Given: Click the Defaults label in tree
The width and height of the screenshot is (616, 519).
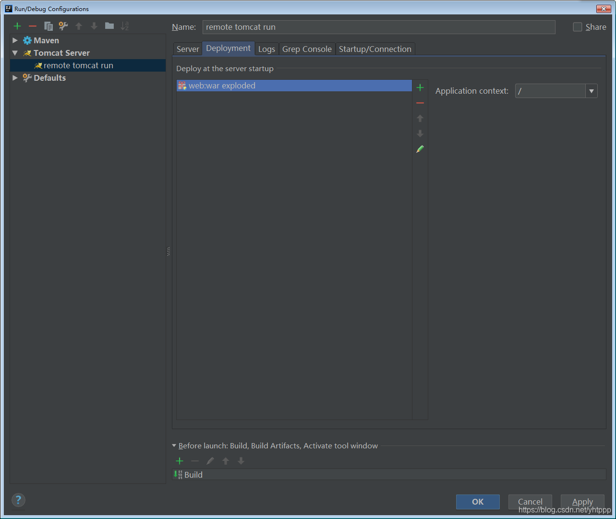Looking at the screenshot, I should tap(50, 78).
